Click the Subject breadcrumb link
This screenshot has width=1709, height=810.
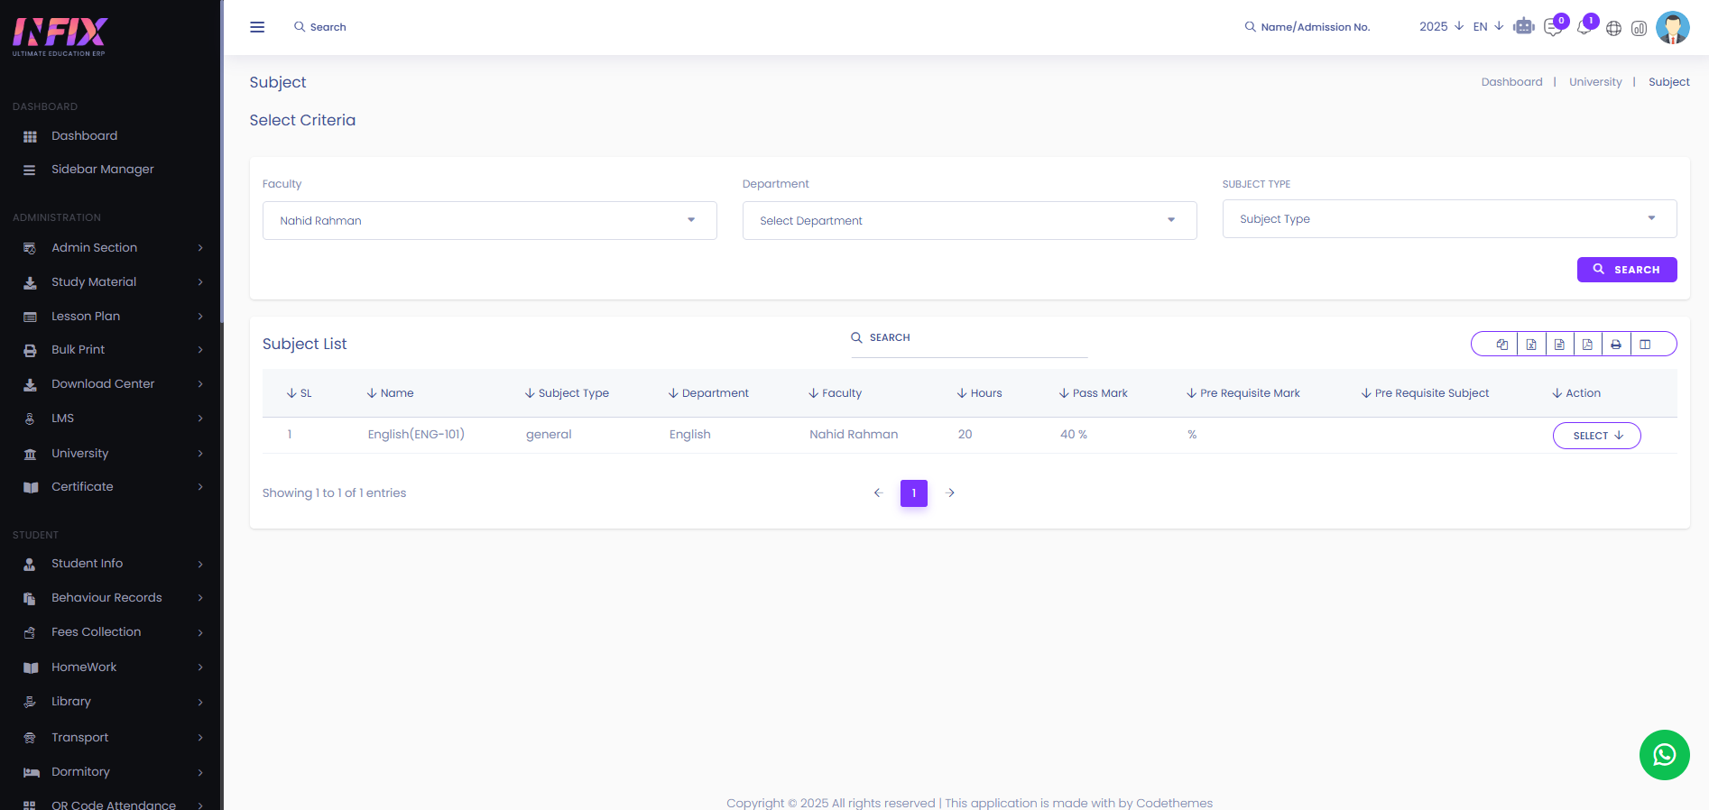pos(1668,82)
